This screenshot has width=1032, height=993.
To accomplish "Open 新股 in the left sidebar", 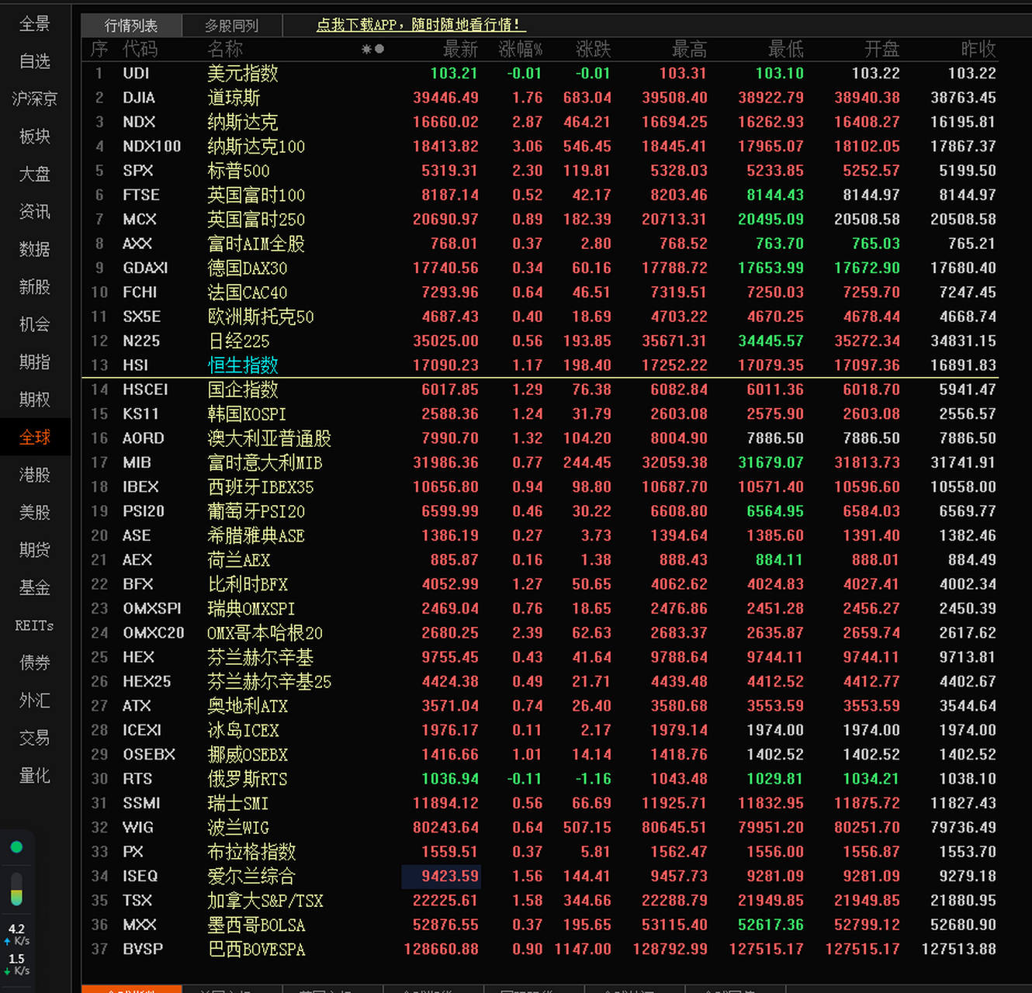I will pyautogui.click(x=35, y=287).
